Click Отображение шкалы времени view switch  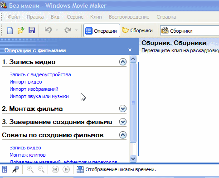click(116, 169)
